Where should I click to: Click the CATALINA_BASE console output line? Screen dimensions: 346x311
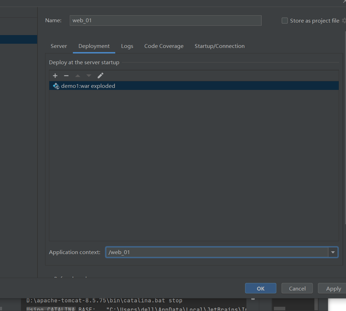[x=136, y=309]
